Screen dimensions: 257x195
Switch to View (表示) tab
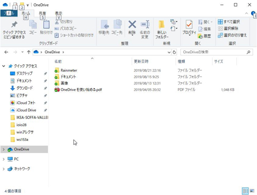(58, 13)
